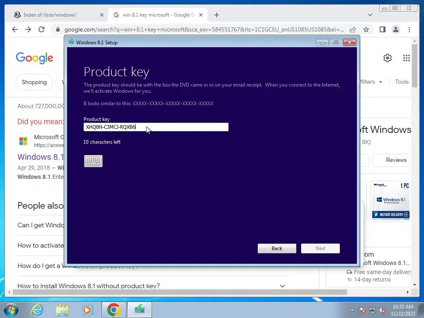424x318 pixels.
Task: Launch Internet Explorer from taskbar
Action: pyautogui.click(x=37, y=310)
